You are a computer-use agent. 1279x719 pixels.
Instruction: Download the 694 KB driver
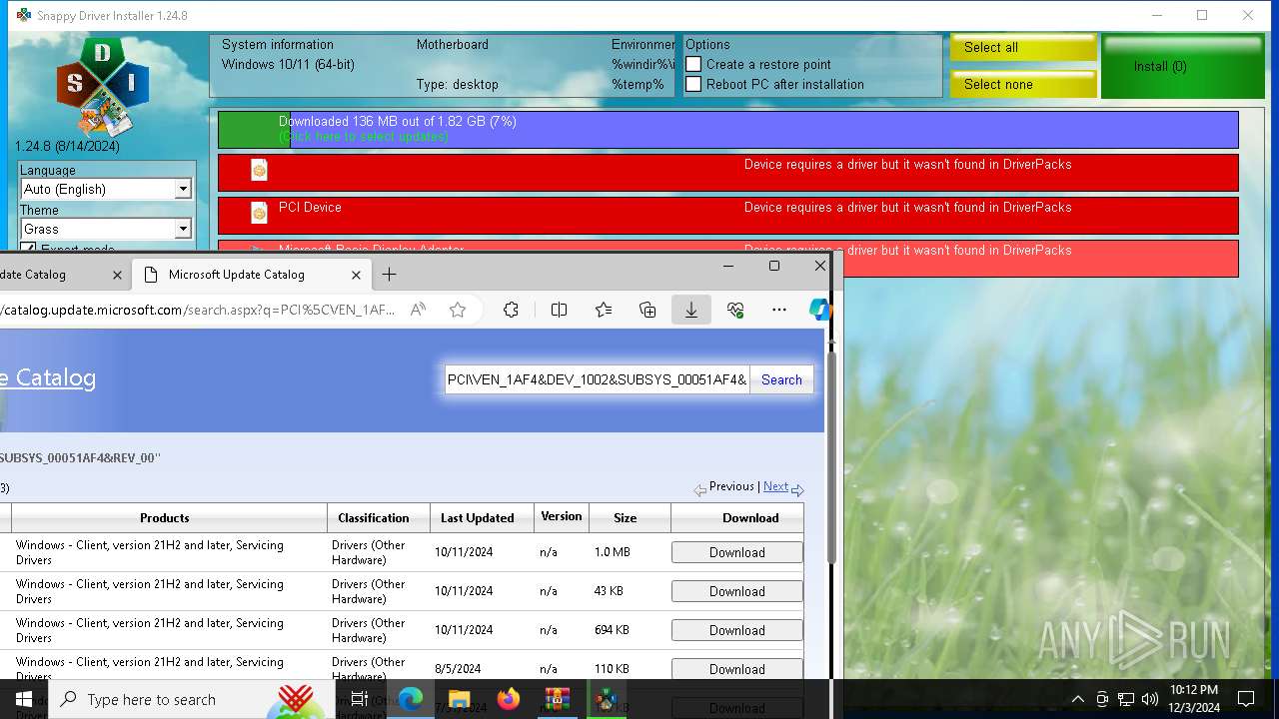tap(737, 630)
